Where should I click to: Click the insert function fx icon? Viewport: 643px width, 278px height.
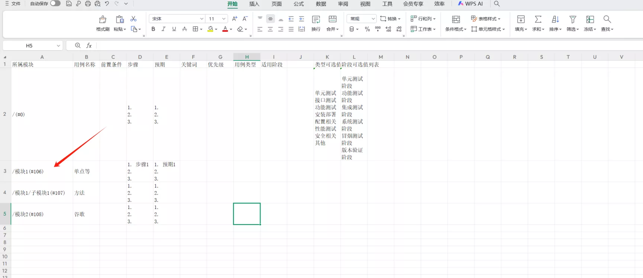coord(89,45)
